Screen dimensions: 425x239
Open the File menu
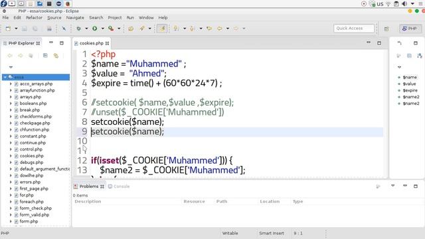click(5, 18)
